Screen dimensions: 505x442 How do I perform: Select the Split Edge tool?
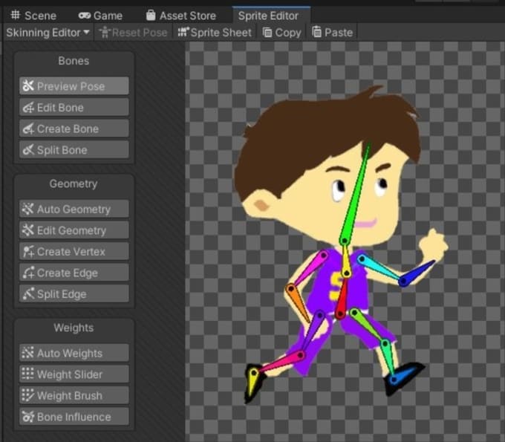(x=74, y=294)
